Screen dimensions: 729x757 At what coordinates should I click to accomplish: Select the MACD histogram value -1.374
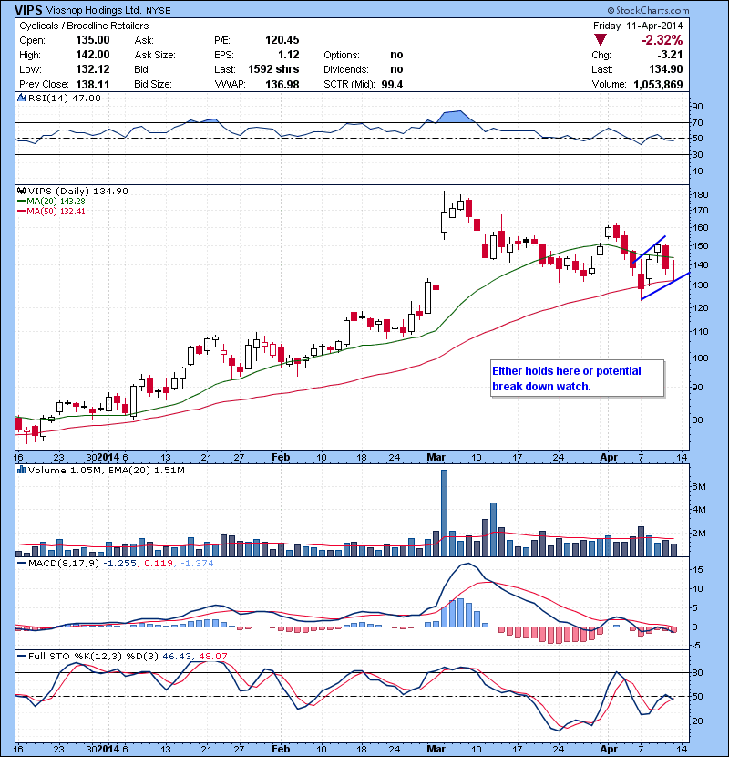197,563
